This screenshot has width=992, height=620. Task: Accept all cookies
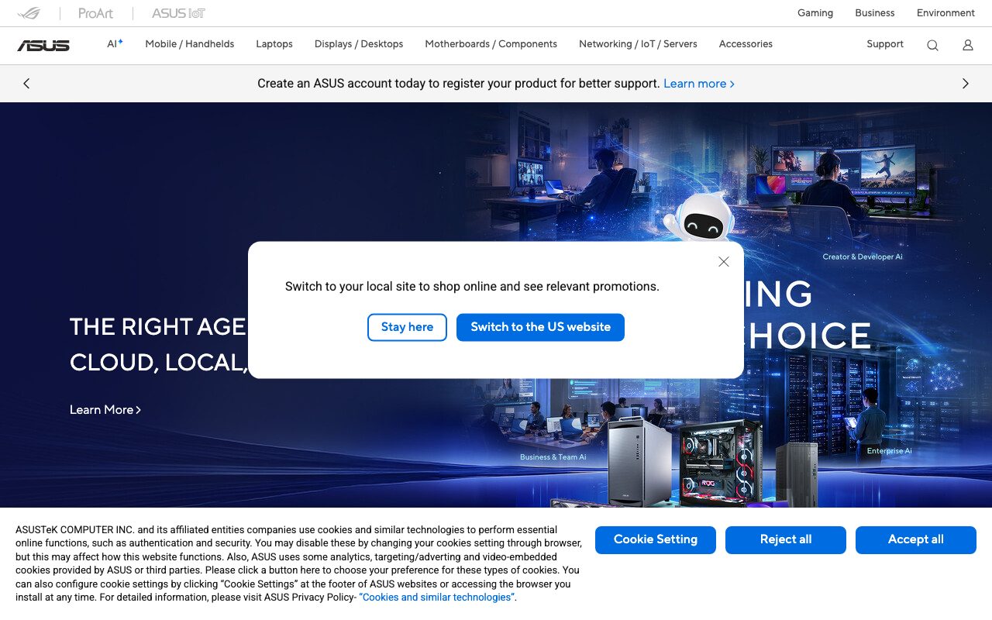pos(916,539)
